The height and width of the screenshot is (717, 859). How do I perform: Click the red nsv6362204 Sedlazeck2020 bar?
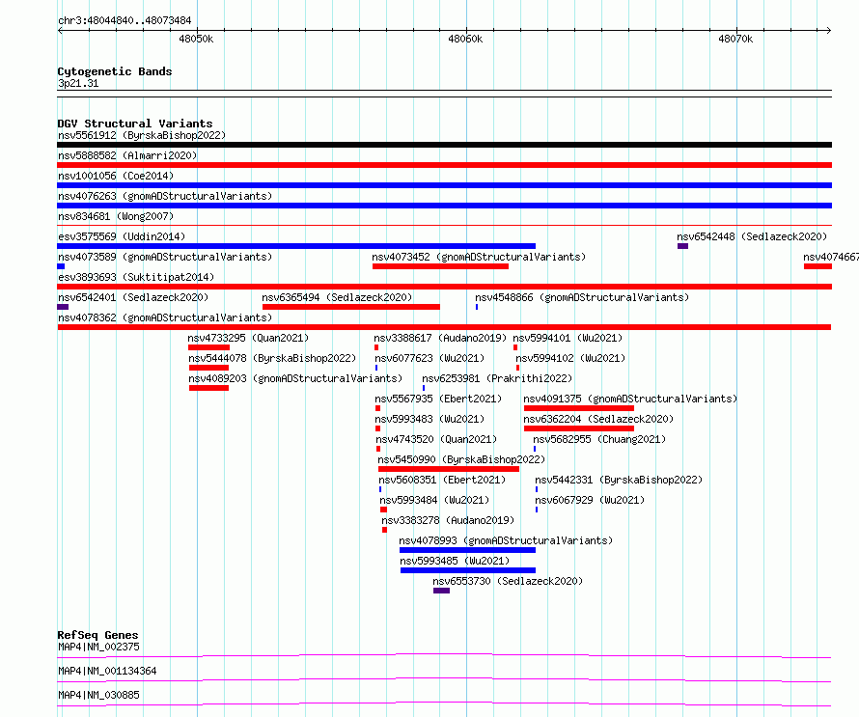(x=578, y=428)
